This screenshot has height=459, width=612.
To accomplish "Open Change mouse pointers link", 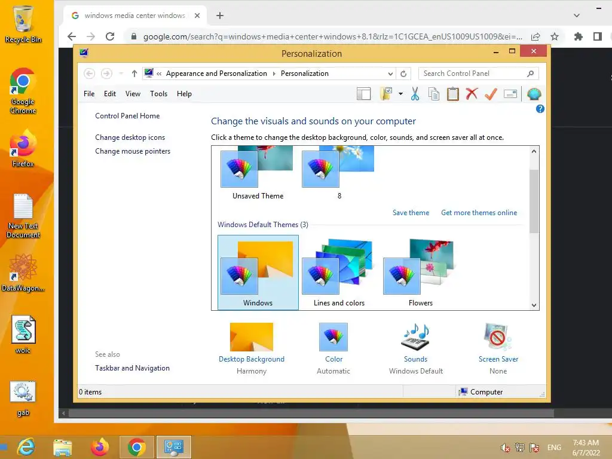I will coord(133,151).
